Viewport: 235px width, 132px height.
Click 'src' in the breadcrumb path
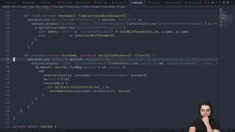coord(19,7)
